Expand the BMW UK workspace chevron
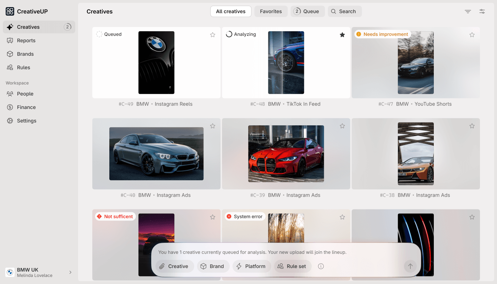This screenshot has width=497, height=284. 70,272
